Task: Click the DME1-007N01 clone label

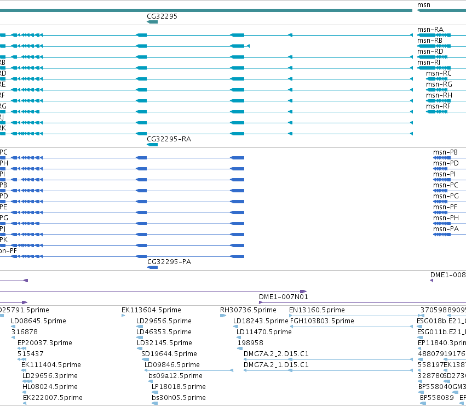Action: point(284,297)
